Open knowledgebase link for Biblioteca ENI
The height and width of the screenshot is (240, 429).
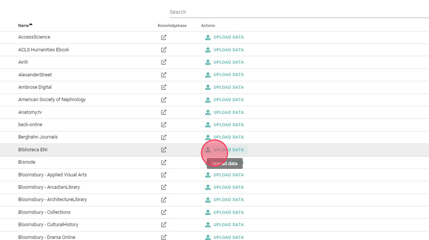pyautogui.click(x=164, y=150)
